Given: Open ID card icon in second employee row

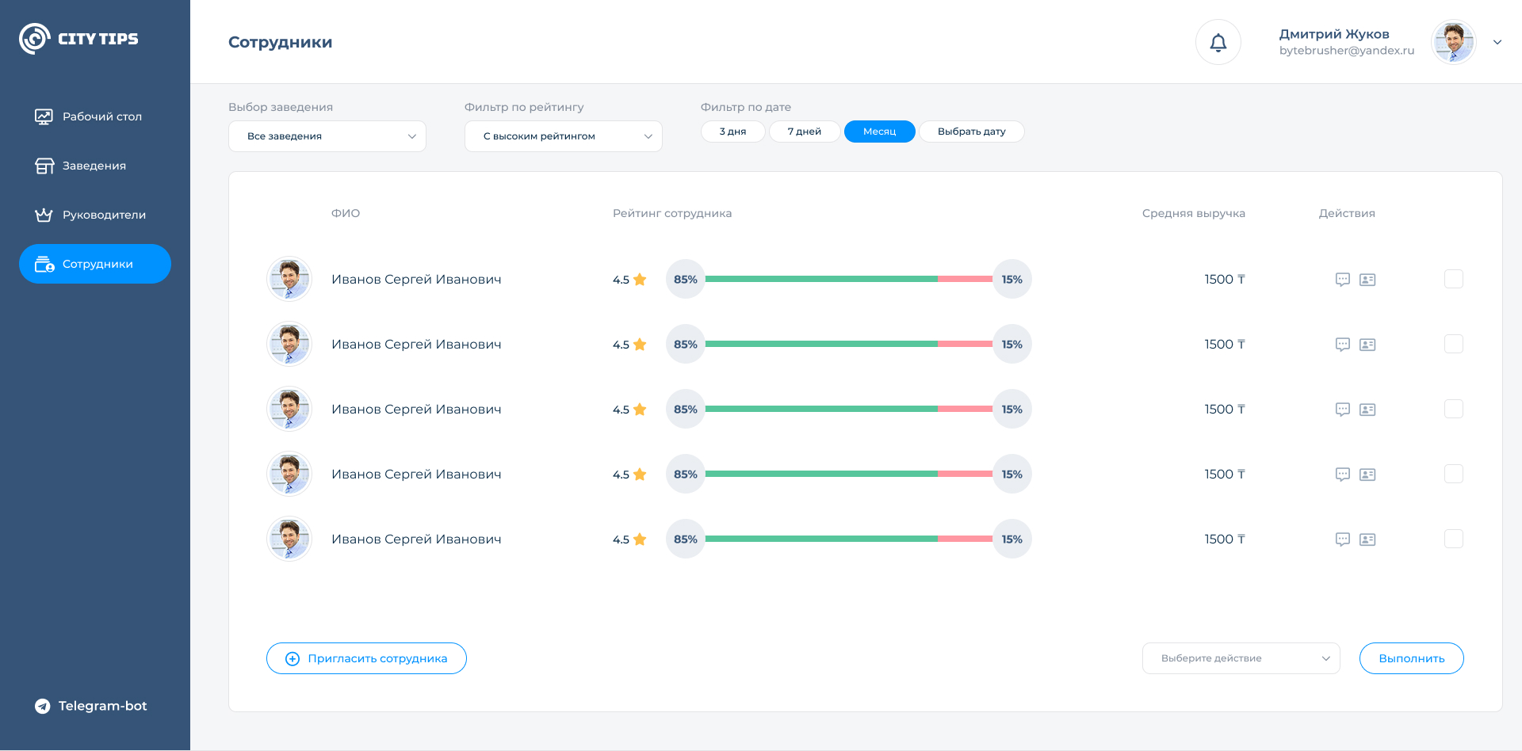Looking at the screenshot, I should (x=1367, y=345).
